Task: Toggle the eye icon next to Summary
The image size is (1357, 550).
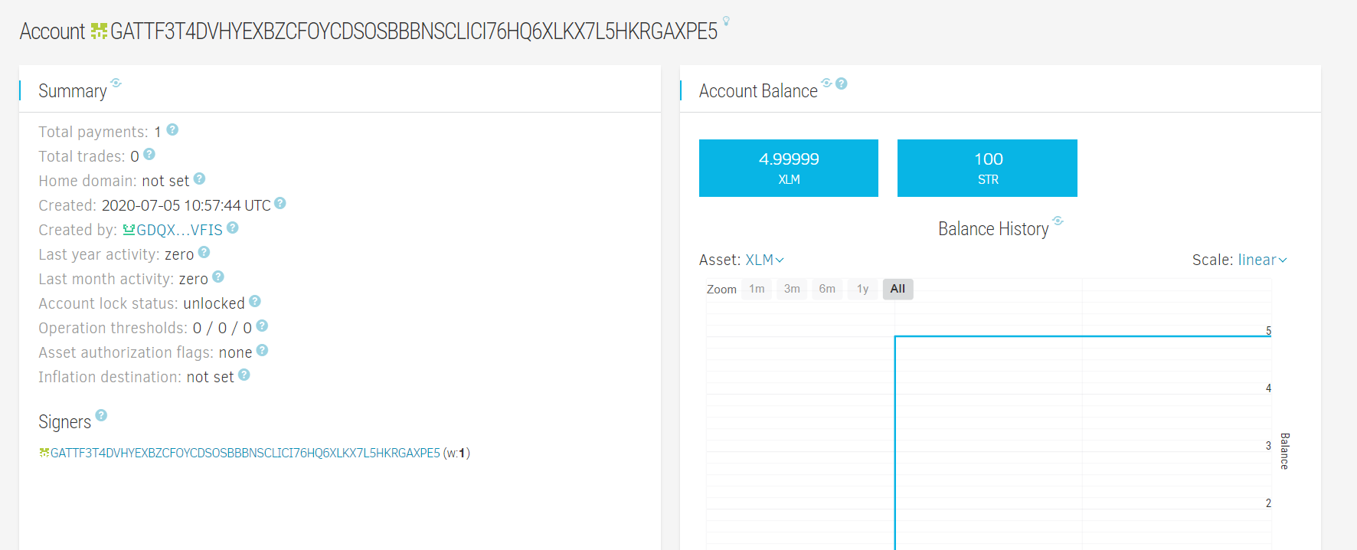Action: click(x=116, y=83)
